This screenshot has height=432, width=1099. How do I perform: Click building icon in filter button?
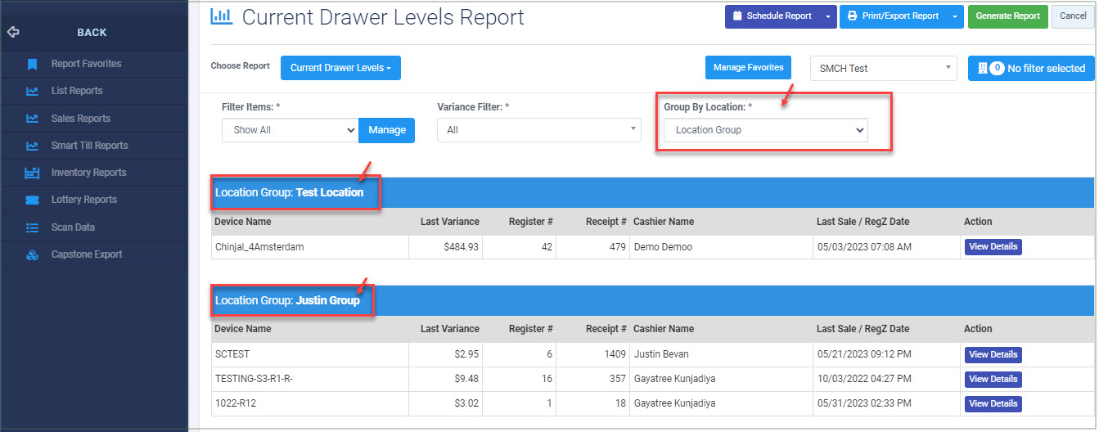(x=983, y=68)
